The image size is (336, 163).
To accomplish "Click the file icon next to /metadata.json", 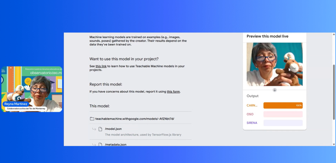I will point(100,144).
